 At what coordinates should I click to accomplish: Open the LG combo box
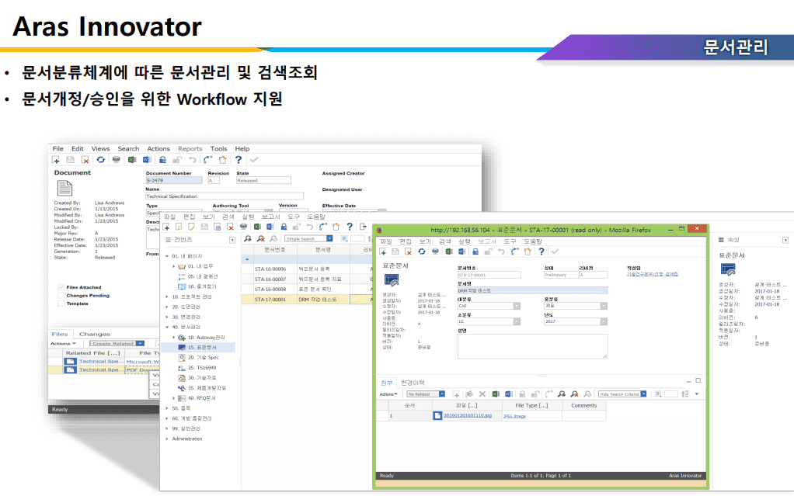517,322
